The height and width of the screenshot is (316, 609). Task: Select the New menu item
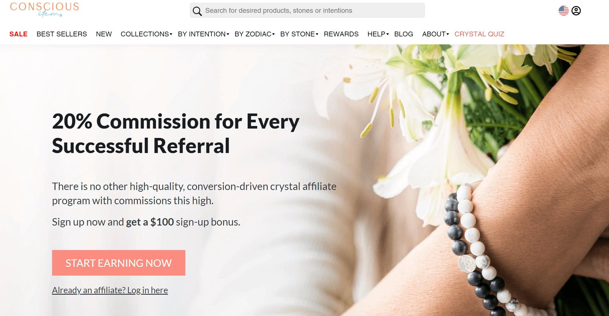(104, 34)
